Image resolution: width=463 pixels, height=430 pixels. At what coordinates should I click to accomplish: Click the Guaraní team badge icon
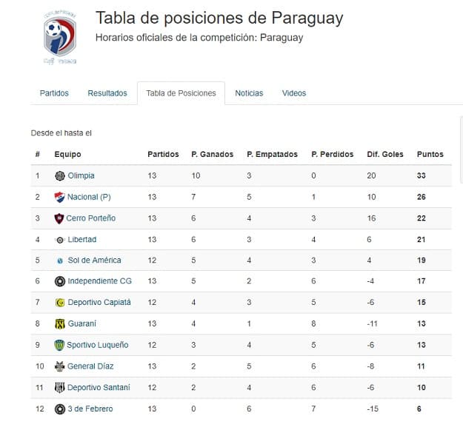point(60,323)
